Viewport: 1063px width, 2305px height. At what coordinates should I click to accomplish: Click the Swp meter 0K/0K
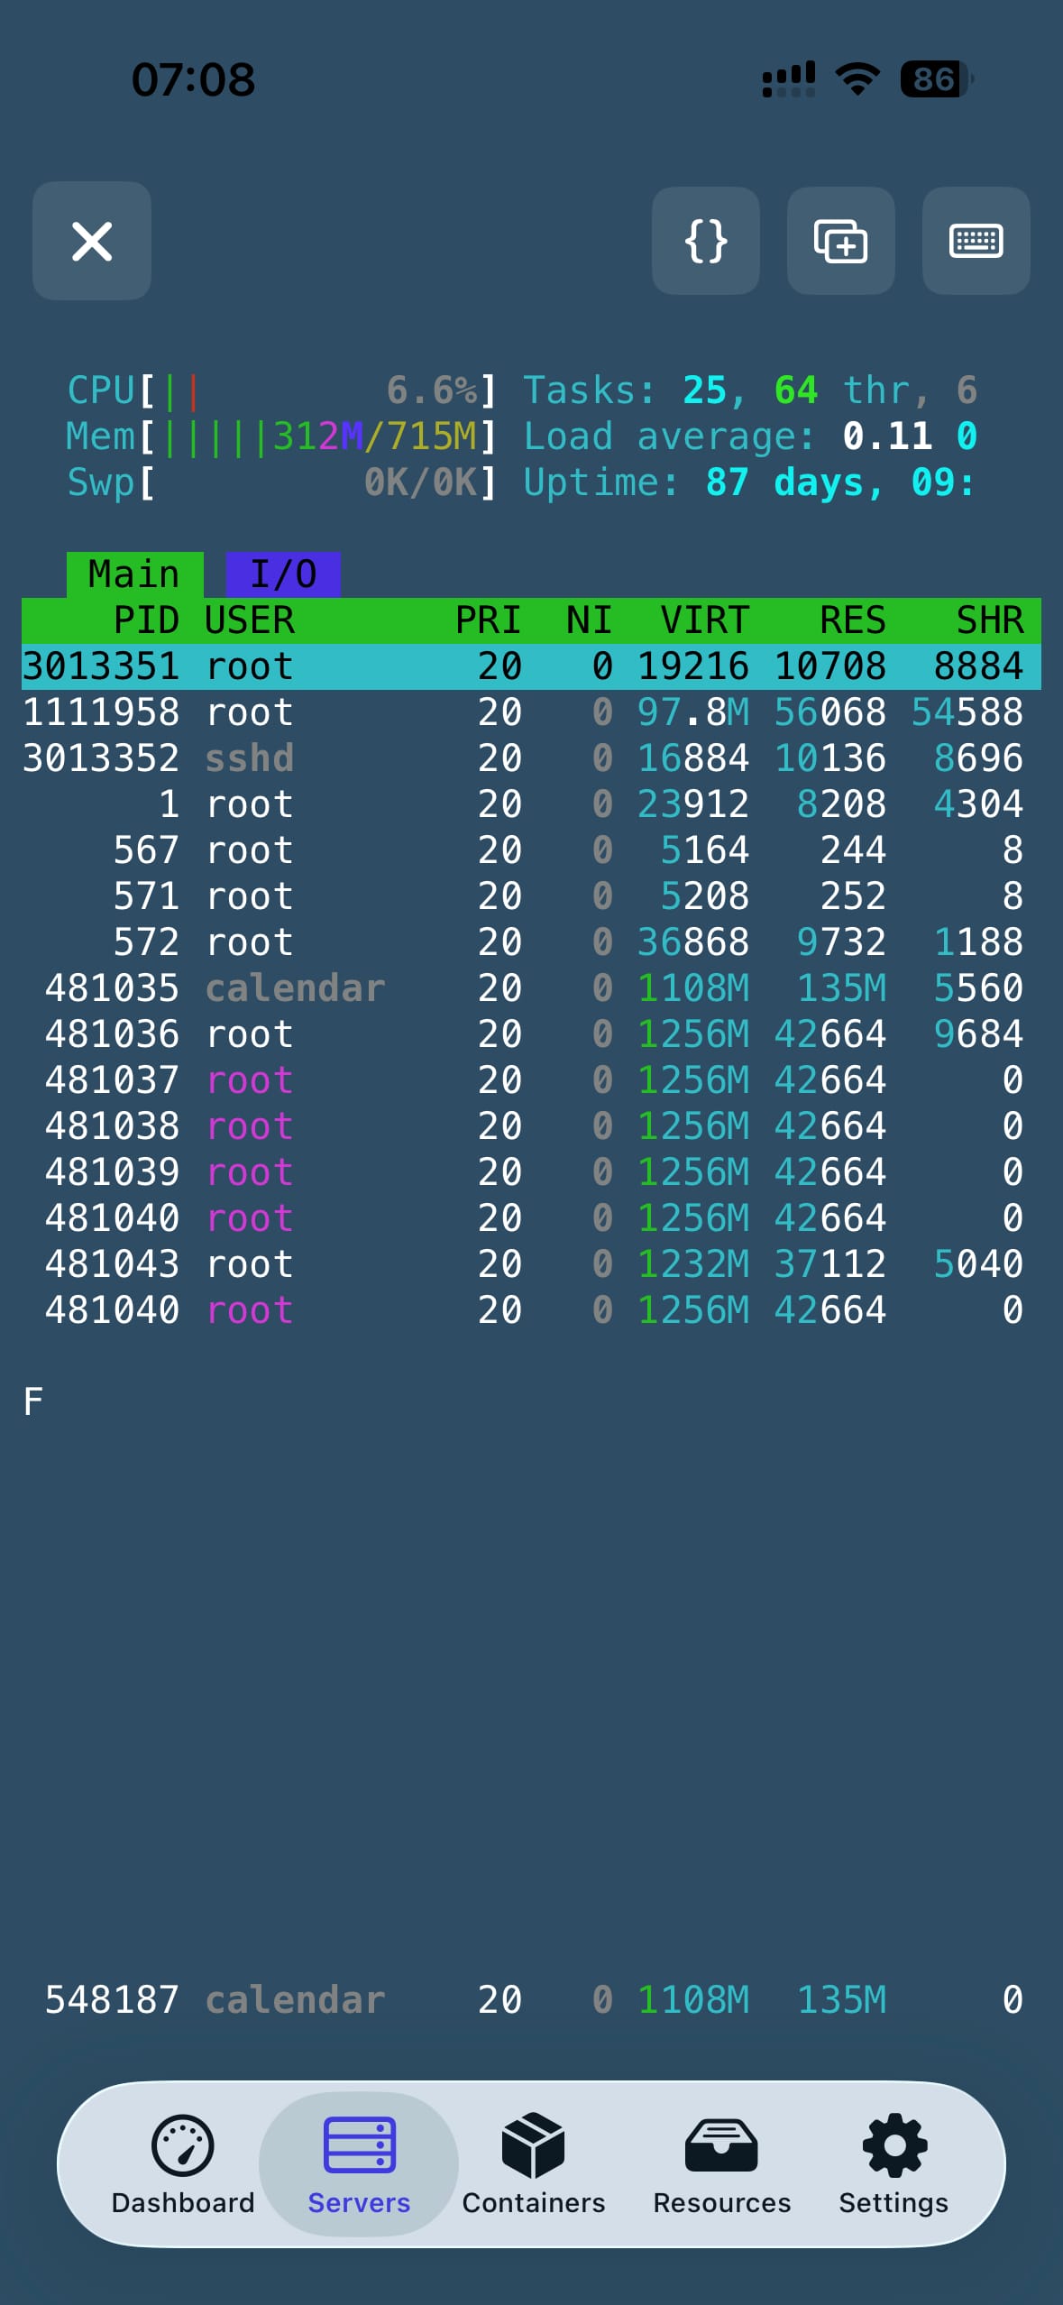tap(282, 482)
